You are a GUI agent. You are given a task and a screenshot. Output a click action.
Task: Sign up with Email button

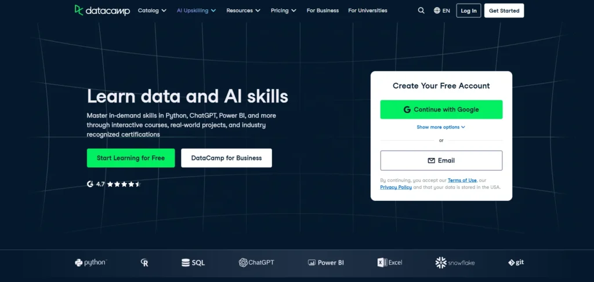click(x=441, y=160)
